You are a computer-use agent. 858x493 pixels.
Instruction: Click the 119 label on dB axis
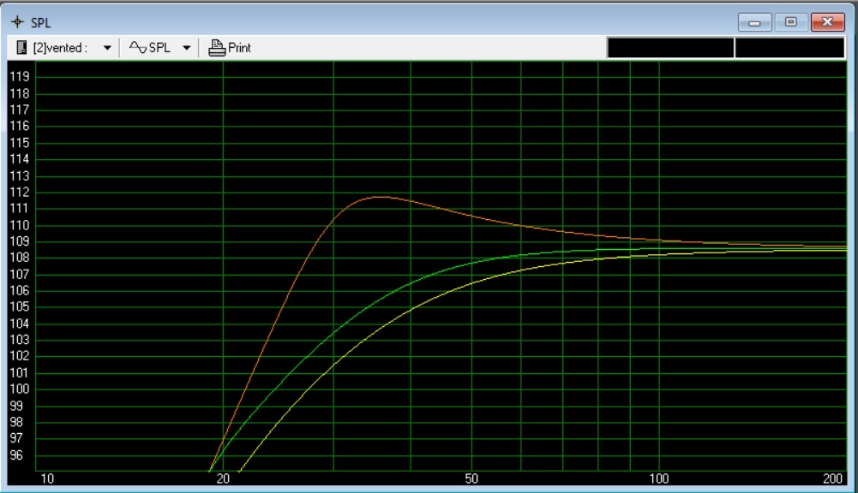click(x=19, y=76)
